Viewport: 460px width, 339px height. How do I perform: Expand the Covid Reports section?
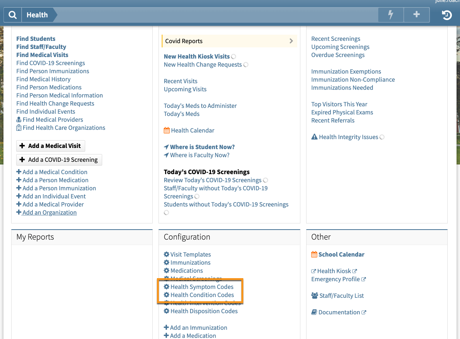coord(229,41)
